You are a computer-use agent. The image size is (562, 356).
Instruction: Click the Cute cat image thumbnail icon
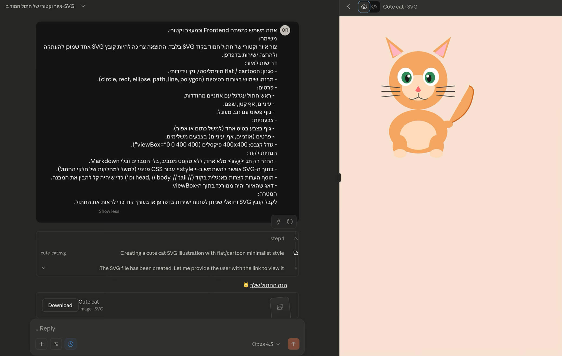[x=280, y=307]
